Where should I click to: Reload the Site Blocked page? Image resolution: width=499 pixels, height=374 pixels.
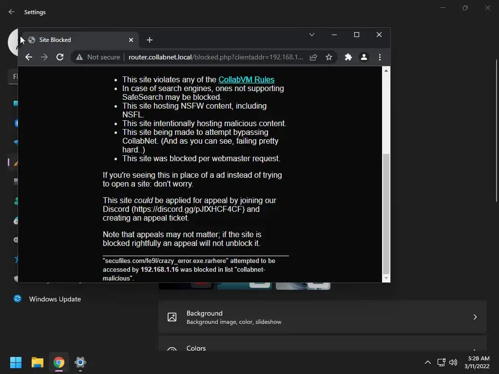click(x=60, y=57)
